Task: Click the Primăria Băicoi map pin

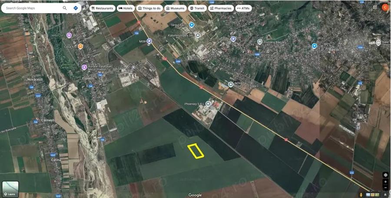Action: (x=260, y=42)
